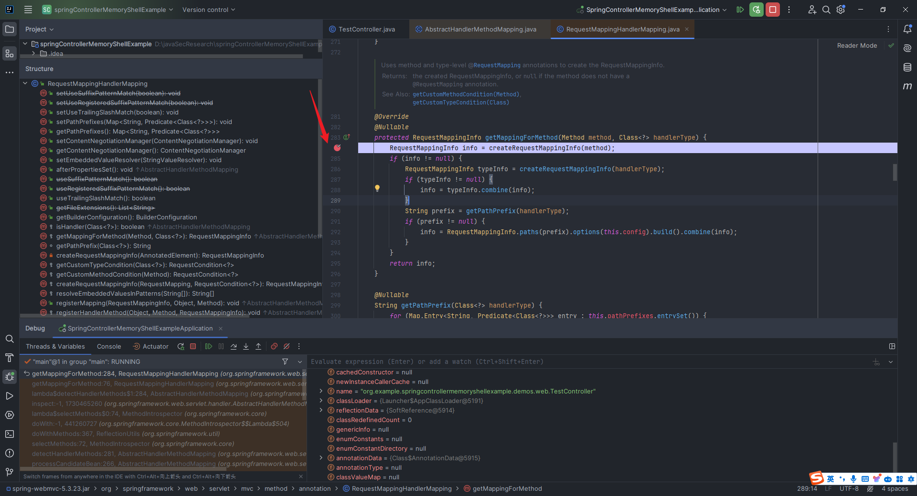Open View Breakpoints icon
Viewport: 917px width, 496px height.
(274, 347)
